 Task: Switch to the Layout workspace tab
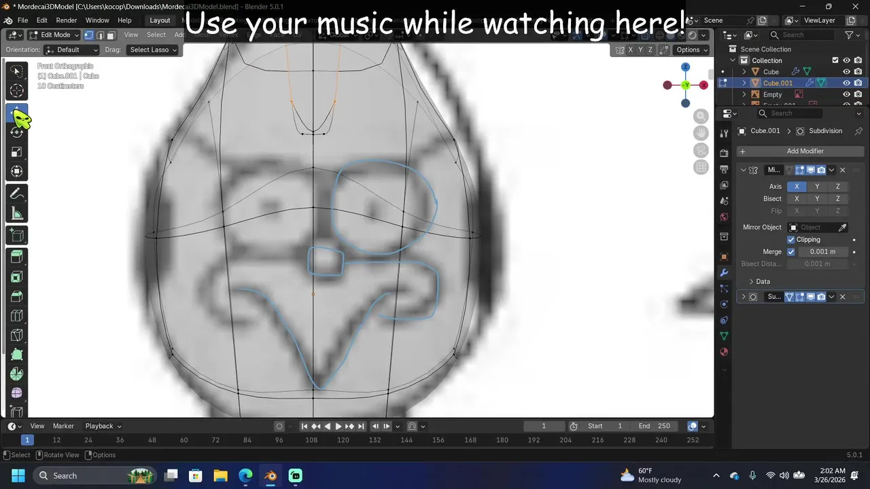coord(160,20)
